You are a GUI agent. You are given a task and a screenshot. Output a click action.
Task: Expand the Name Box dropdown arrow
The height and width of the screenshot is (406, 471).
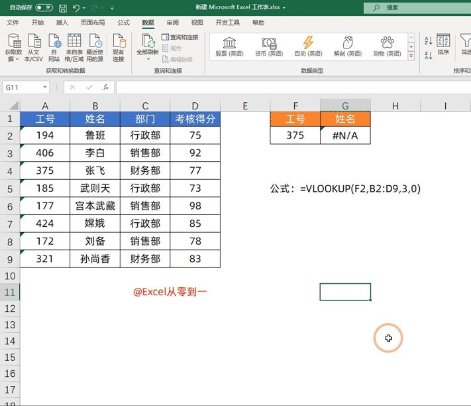[45, 87]
